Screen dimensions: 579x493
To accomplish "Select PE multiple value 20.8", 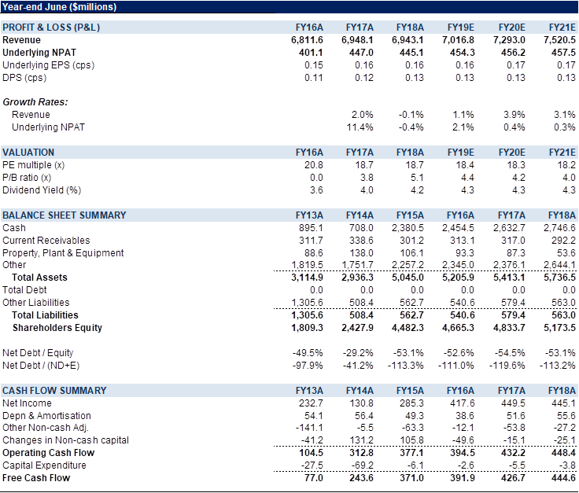I will 314,165.
